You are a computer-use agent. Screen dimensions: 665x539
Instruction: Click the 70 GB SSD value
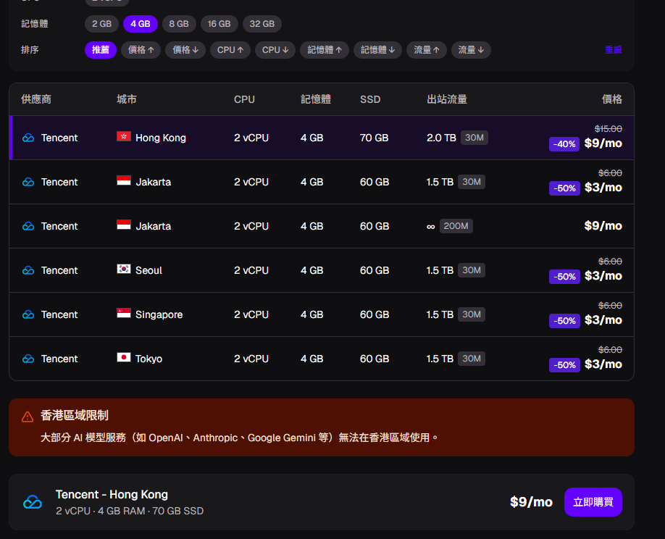click(x=374, y=138)
